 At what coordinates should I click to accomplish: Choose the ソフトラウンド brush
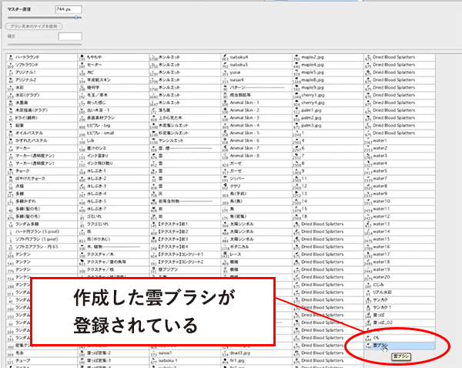click(x=42, y=65)
